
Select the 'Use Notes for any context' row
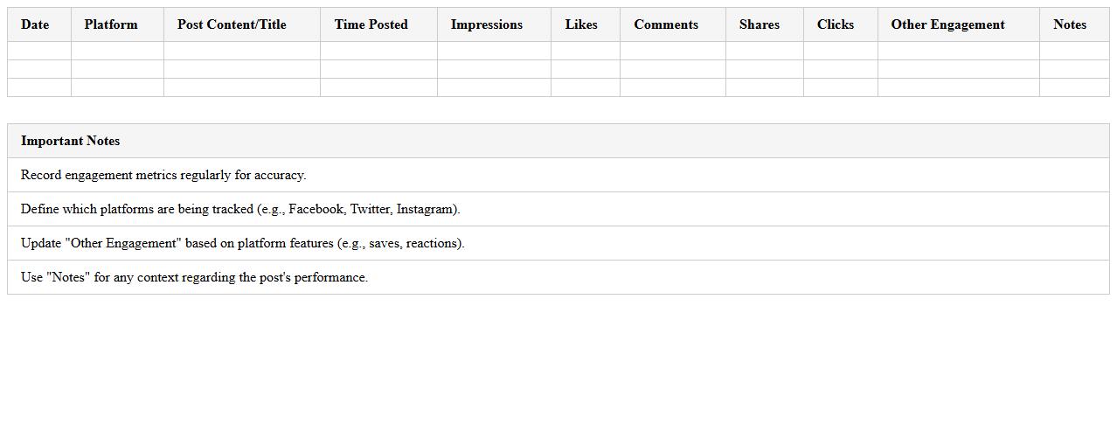194,277
